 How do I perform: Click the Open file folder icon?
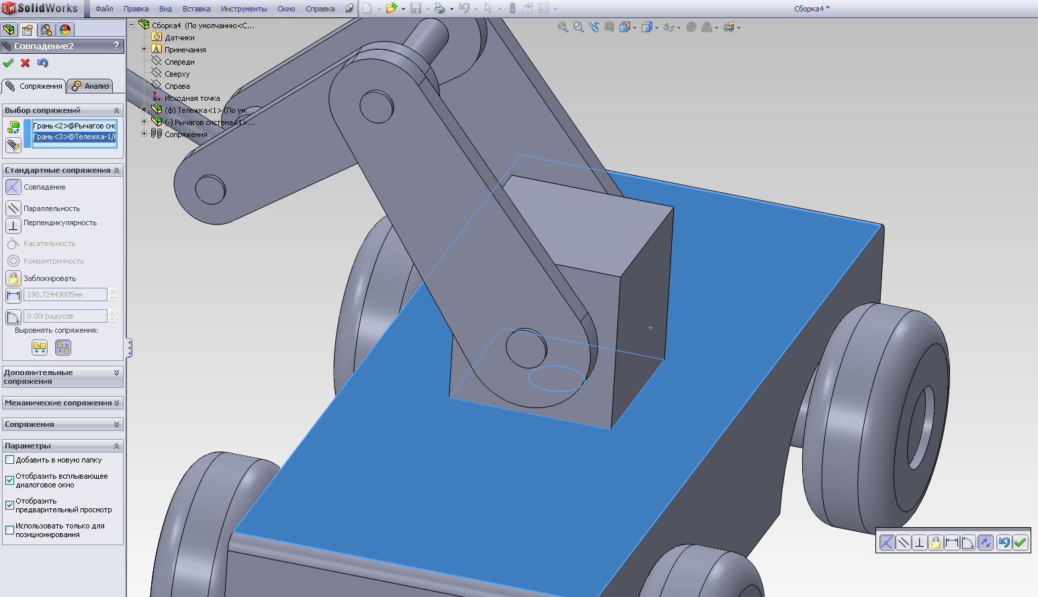pyautogui.click(x=391, y=9)
